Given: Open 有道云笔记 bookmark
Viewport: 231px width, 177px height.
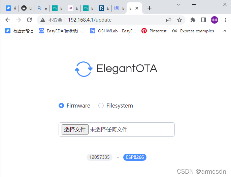Looking at the screenshot, I should point(19,31).
